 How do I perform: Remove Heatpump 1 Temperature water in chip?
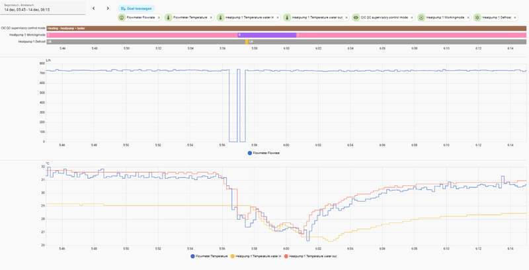click(x=278, y=18)
